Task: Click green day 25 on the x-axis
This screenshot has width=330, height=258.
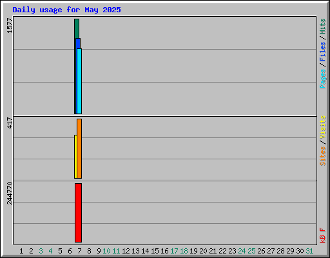Action: coord(251,251)
